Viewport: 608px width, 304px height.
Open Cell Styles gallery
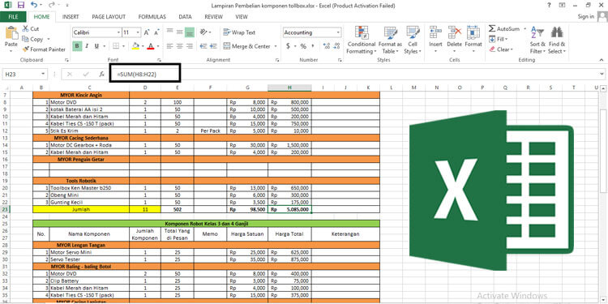(x=413, y=40)
